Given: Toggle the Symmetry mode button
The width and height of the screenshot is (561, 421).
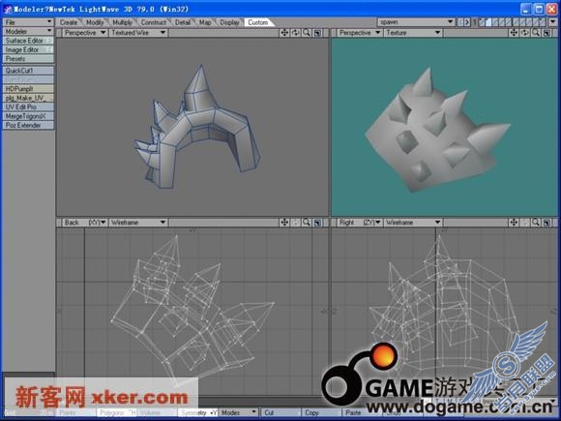Looking at the screenshot, I should [x=198, y=412].
